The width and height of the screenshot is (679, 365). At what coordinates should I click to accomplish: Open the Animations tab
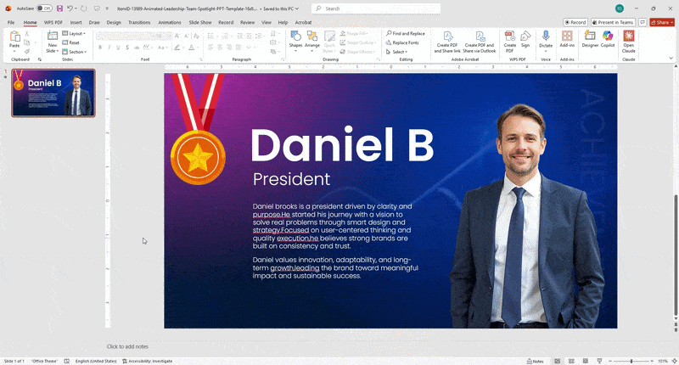pyautogui.click(x=169, y=22)
